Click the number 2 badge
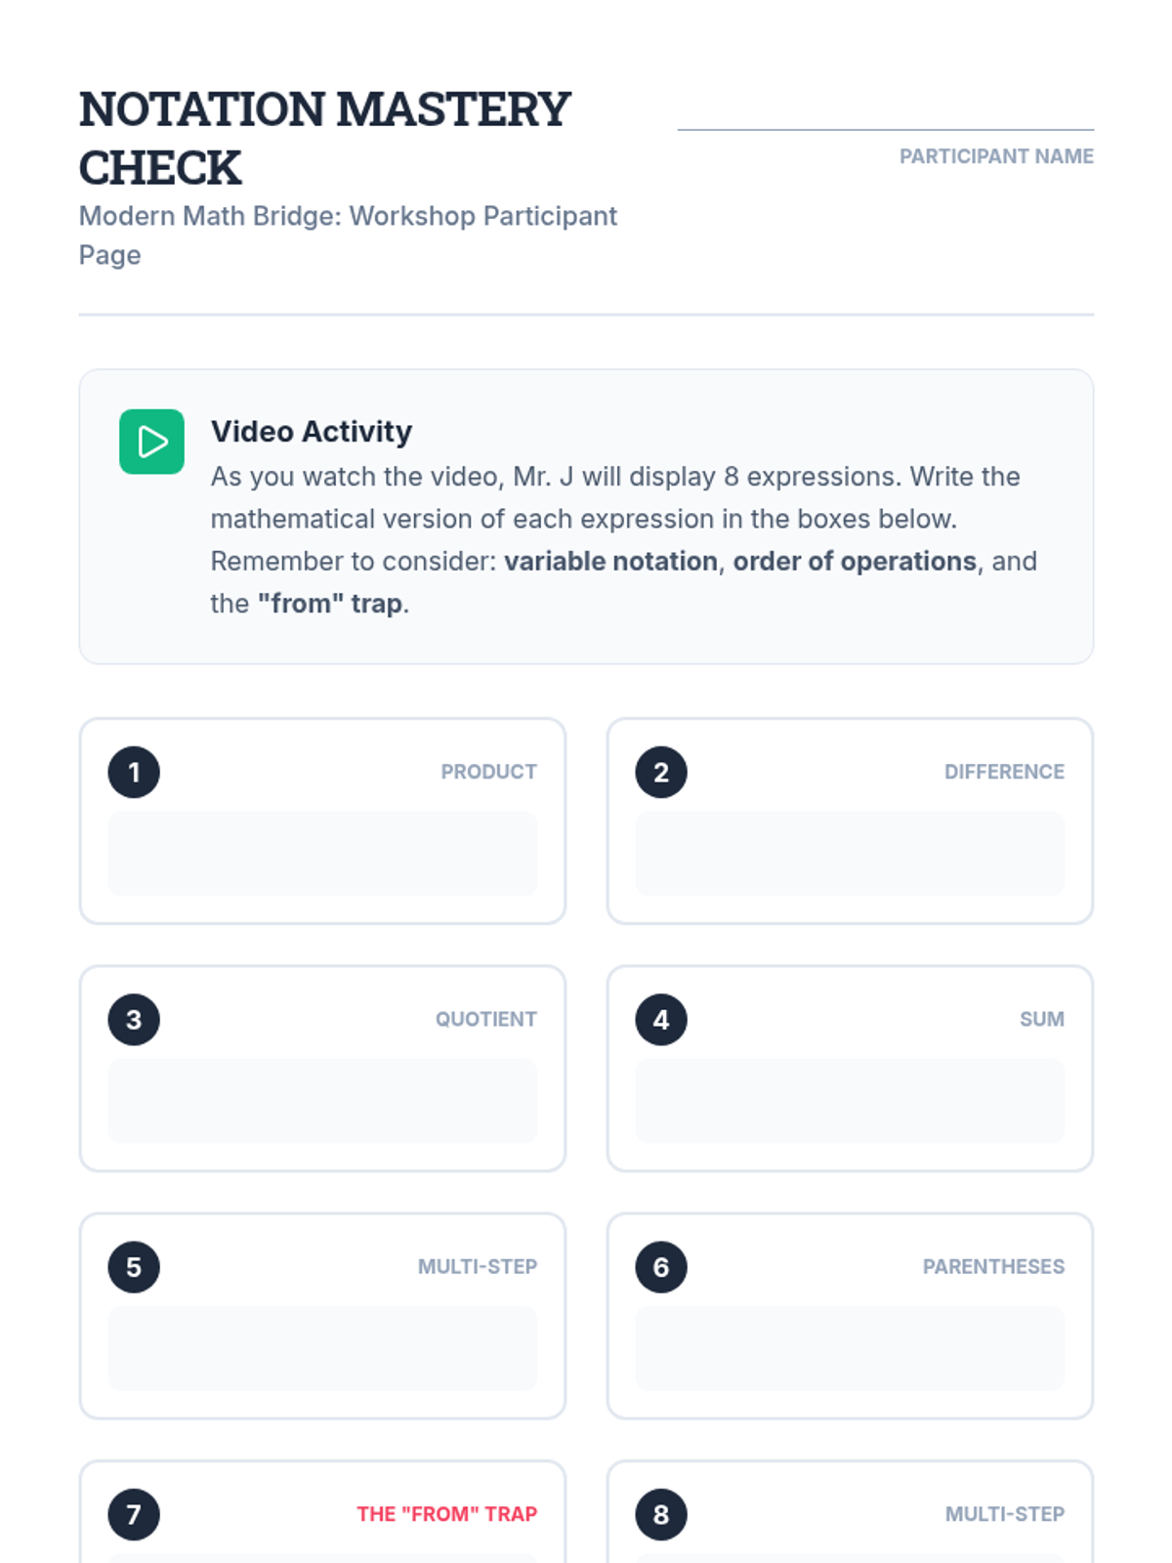This screenshot has width=1172, height=1563. [661, 773]
